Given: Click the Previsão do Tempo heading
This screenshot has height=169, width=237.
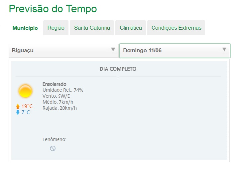Looking at the screenshot, I should [x=53, y=9].
